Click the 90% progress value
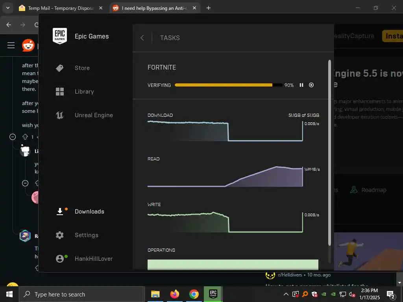The image size is (403, 302). [289, 85]
